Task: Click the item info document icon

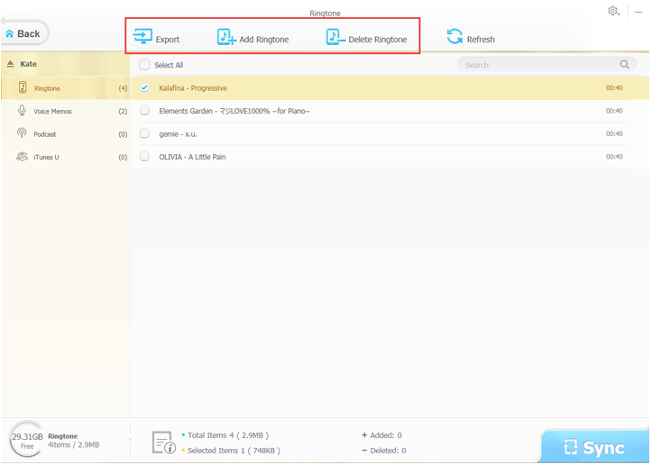Action: tap(163, 442)
